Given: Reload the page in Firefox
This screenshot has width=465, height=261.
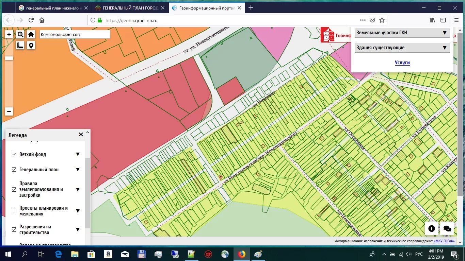Looking at the screenshot, I should click(x=31, y=20).
